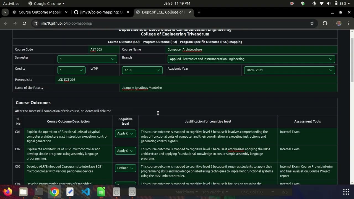Viewport: 354px width, 199px height.
Task: Change the CO2 cognitive level dropdown
Action: point(125,151)
